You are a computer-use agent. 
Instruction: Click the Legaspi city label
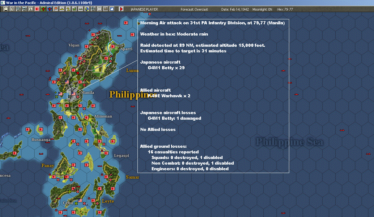tap(122, 155)
